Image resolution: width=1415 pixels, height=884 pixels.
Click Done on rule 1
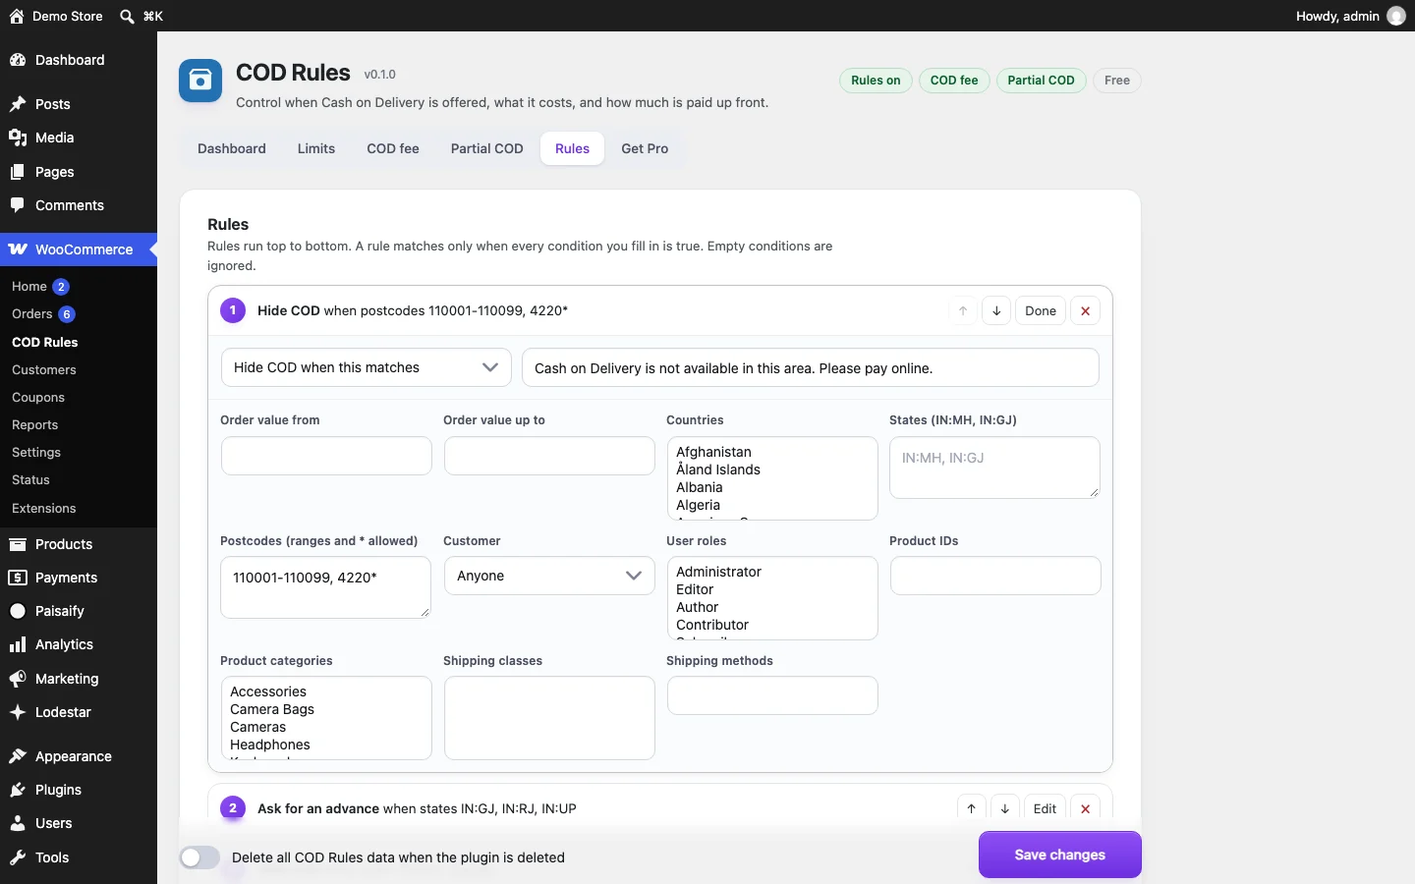pyautogui.click(x=1041, y=311)
